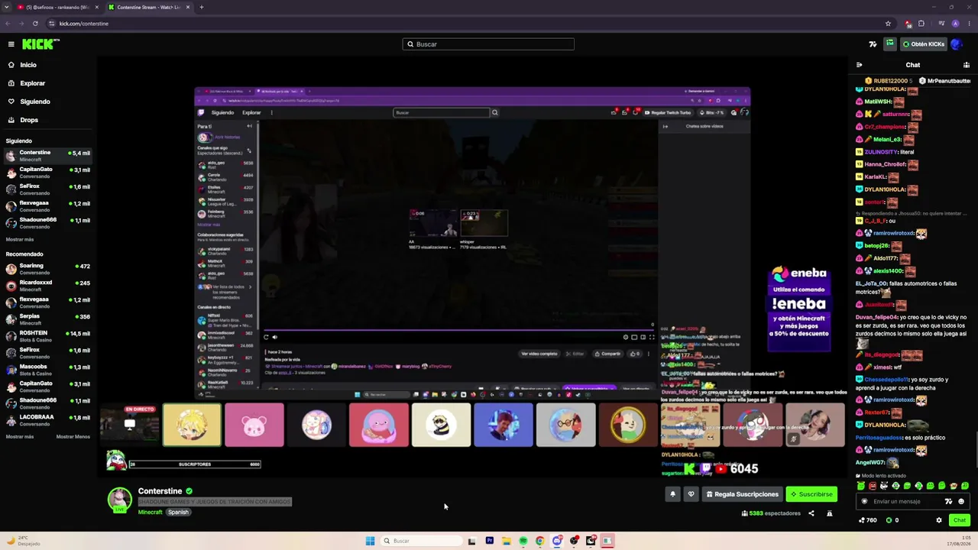Open the Windows Start menu
This screenshot has height=550, width=978.
[370, 541]
